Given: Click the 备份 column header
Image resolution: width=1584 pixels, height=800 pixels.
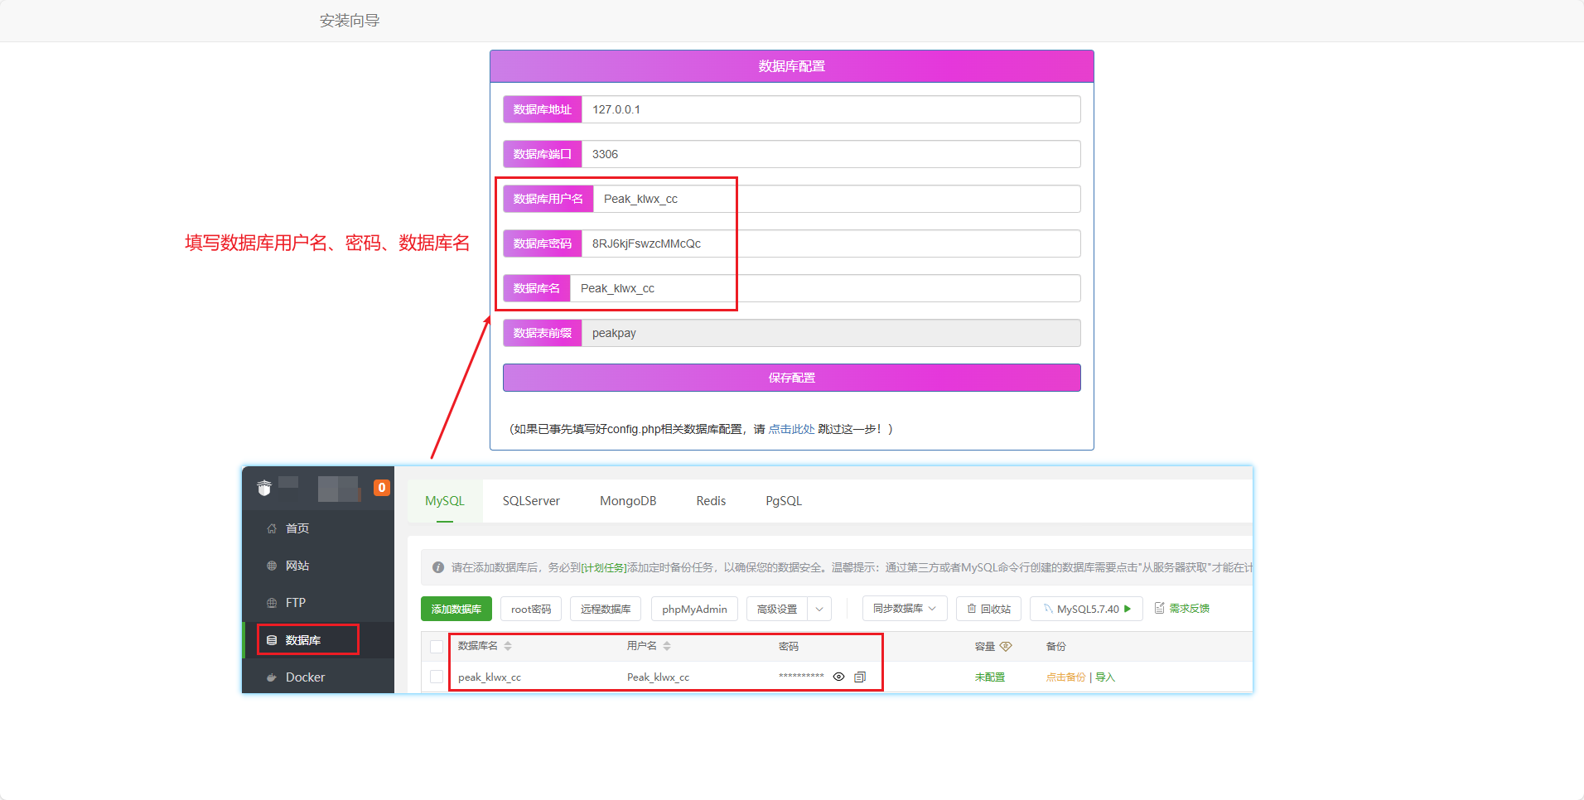Looking at the screenshot, I should click(x=1056, y=646).
